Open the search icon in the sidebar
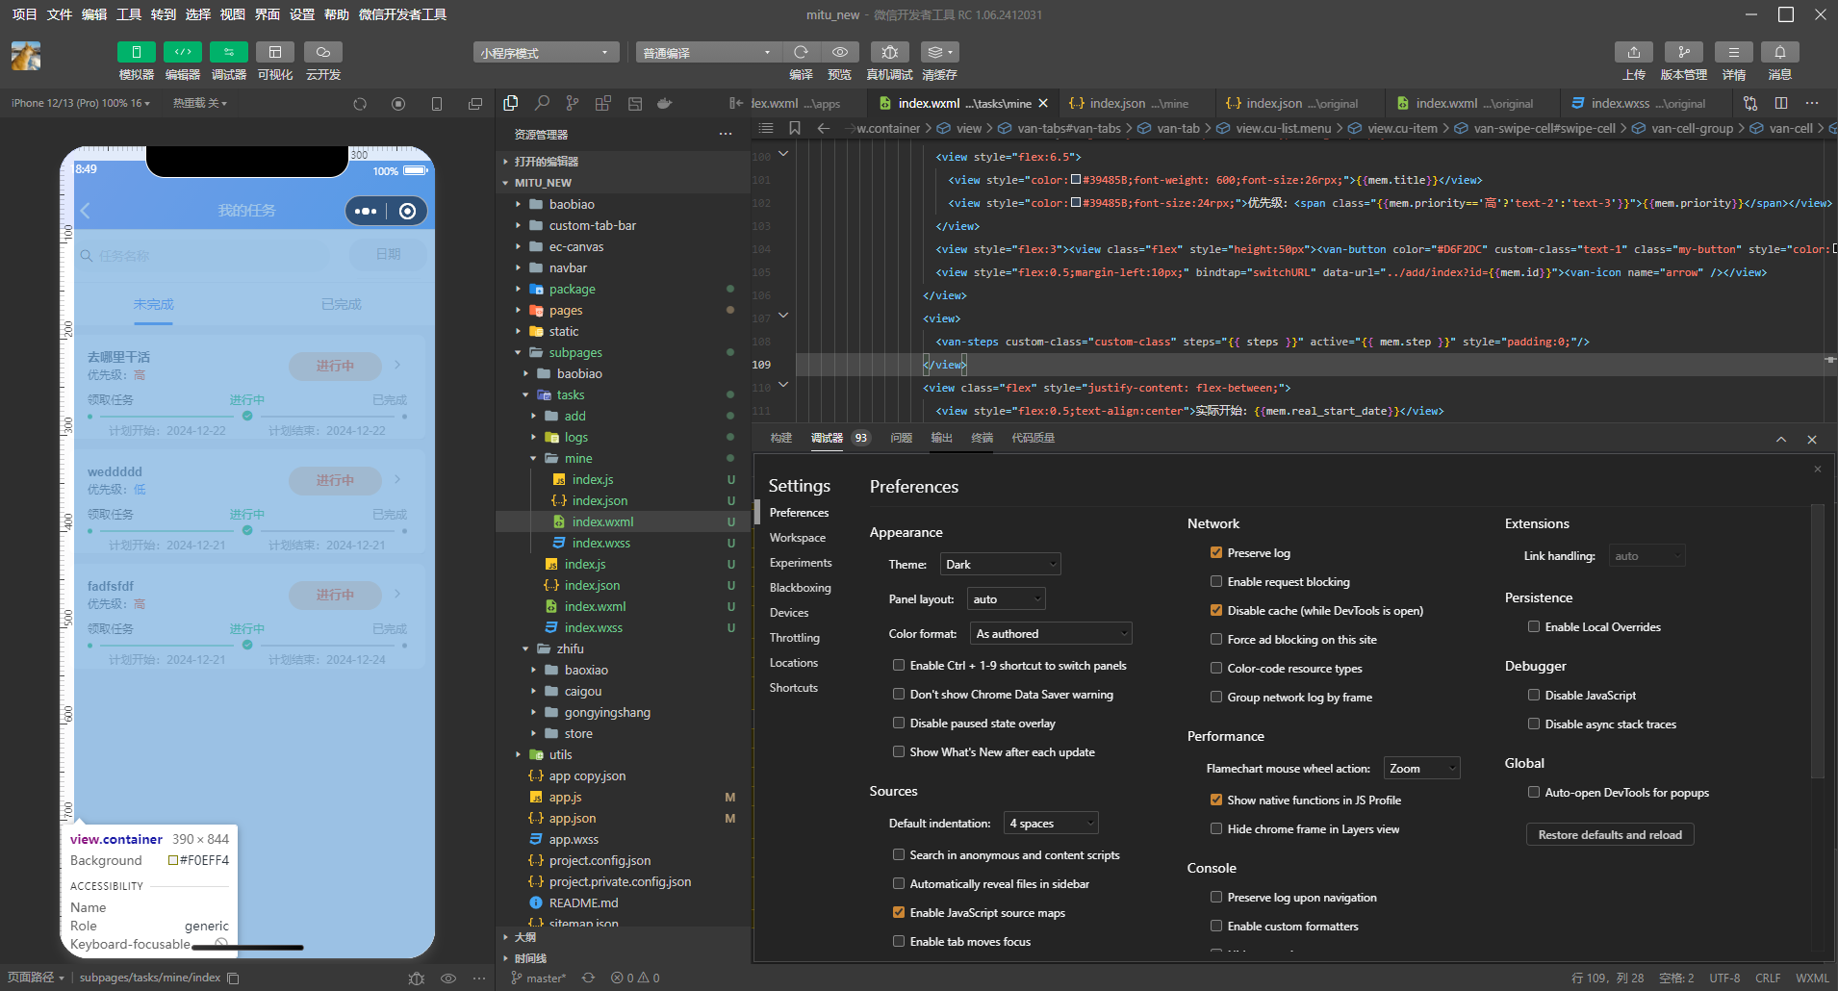Image resolution: width=1838 pixels, height=991 pixels. [542, 103]
